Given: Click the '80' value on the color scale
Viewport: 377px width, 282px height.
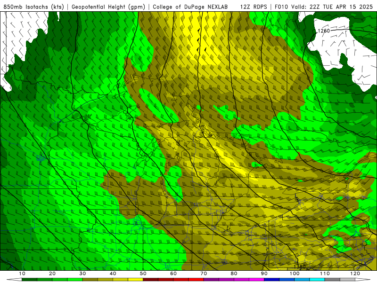Looking at the screenshot, I should 234,274.
